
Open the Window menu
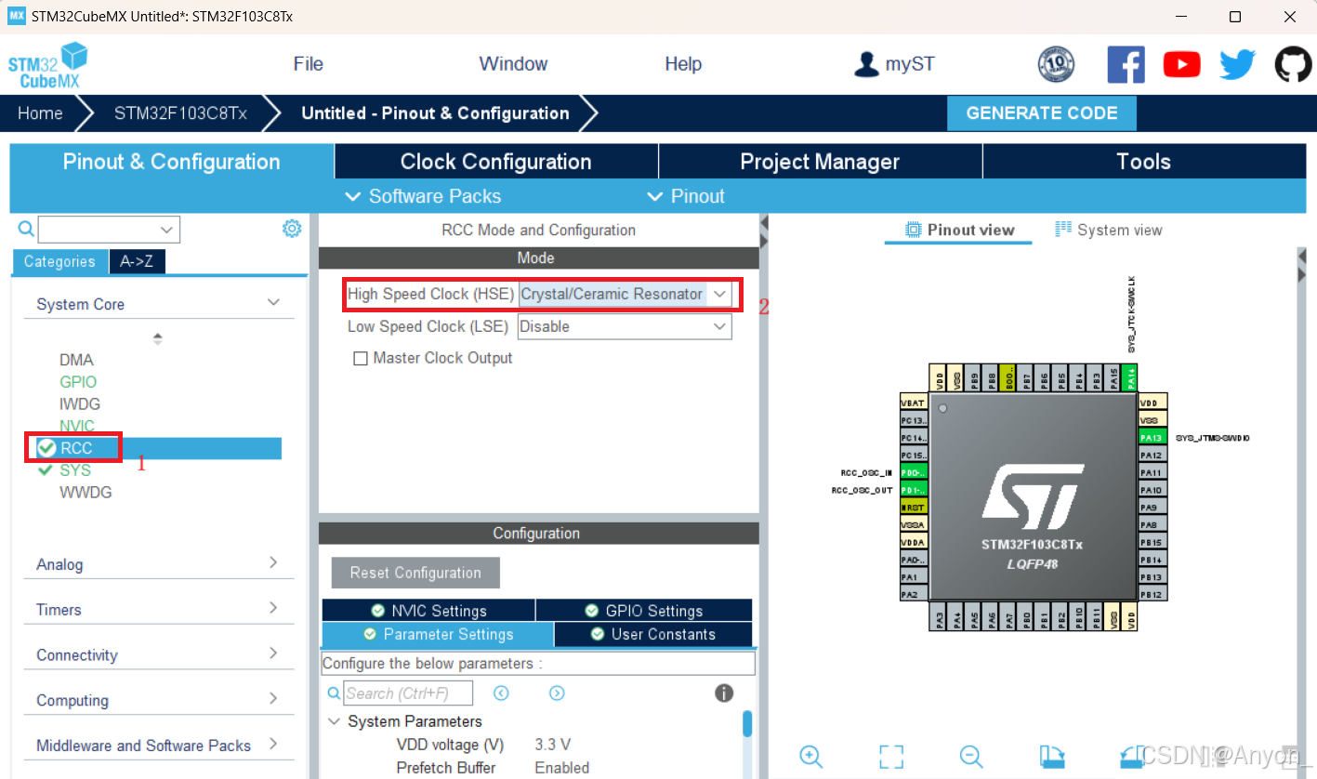coord(513,64)
